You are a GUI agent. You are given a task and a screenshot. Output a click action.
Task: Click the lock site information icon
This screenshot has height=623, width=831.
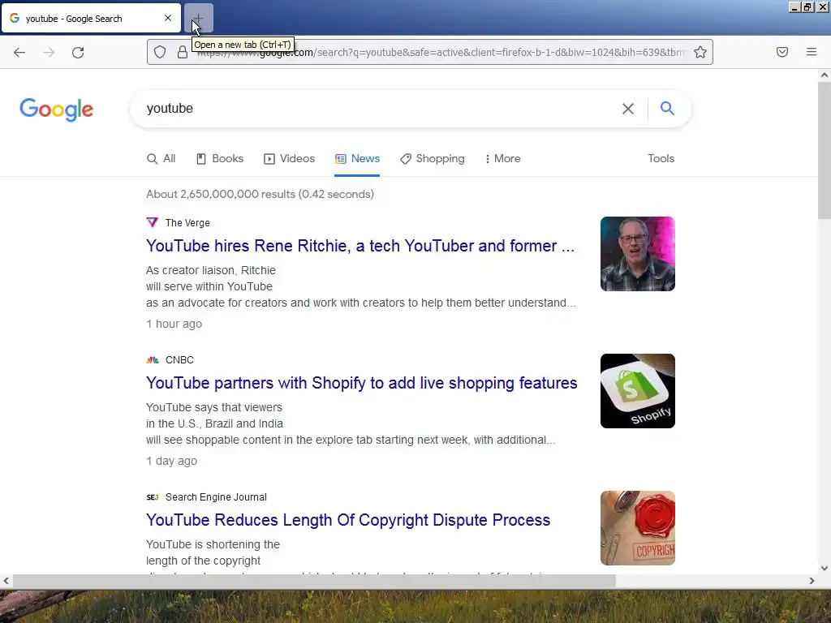(183, 52)
